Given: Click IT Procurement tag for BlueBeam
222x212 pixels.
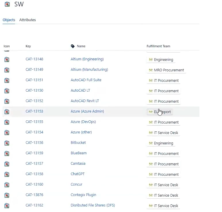Looking at the screenshot, I should [x=164, y=154].
